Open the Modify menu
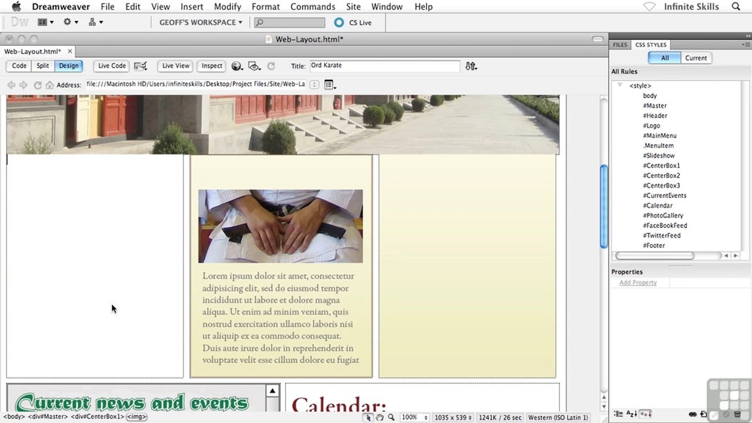This screenshot has width=752, height=423. point(227,6)
